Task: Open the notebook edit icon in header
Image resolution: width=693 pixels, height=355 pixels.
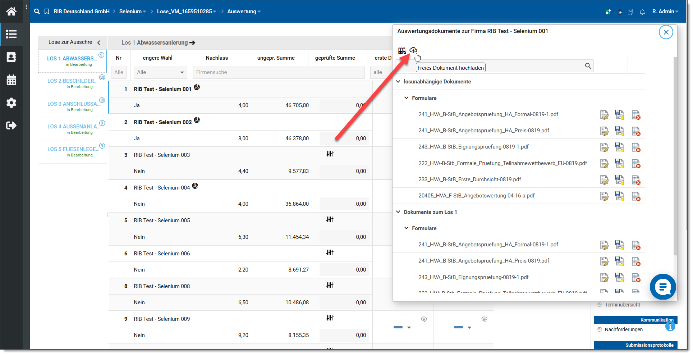Action: (x=631, y=12)
